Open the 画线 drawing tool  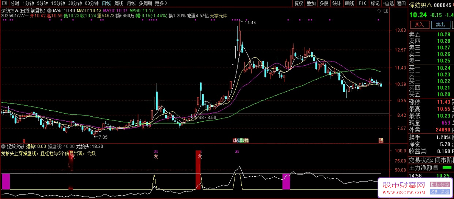point(349,3)
